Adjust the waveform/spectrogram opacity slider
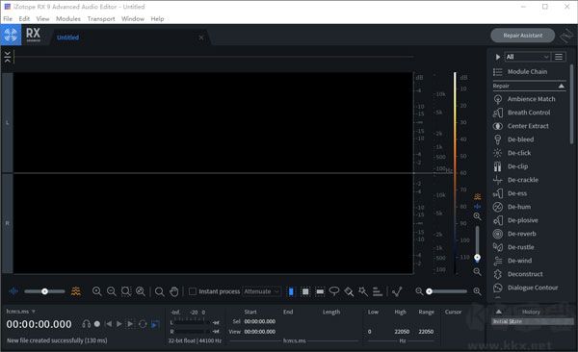Screen dimensions: 578x352 pos(44,291)
